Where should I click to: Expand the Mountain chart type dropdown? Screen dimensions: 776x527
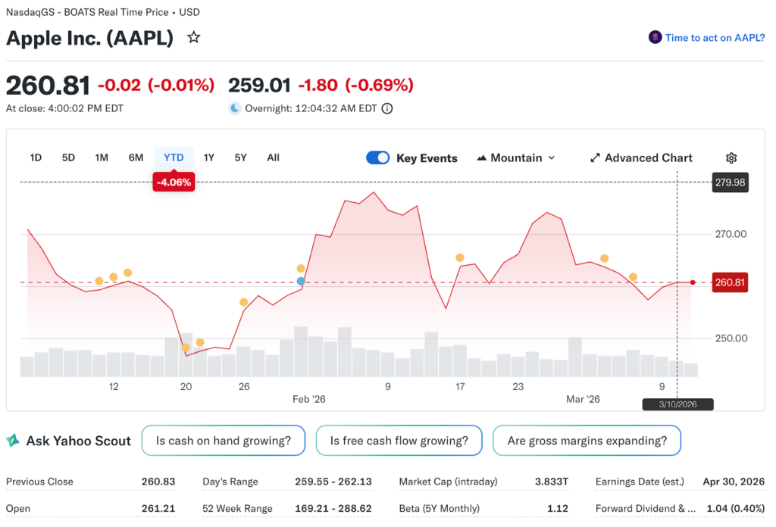(x=516, y=157)
